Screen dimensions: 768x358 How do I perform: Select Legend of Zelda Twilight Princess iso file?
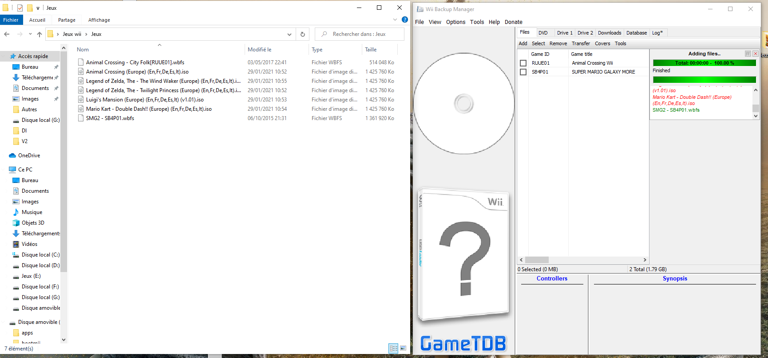163,90
